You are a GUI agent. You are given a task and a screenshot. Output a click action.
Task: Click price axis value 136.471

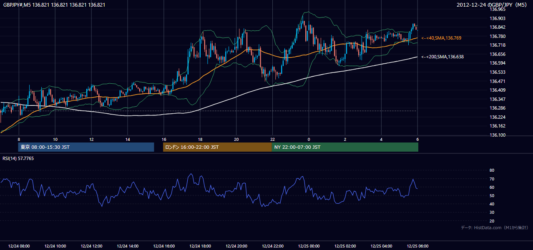[x=498, y=81]
